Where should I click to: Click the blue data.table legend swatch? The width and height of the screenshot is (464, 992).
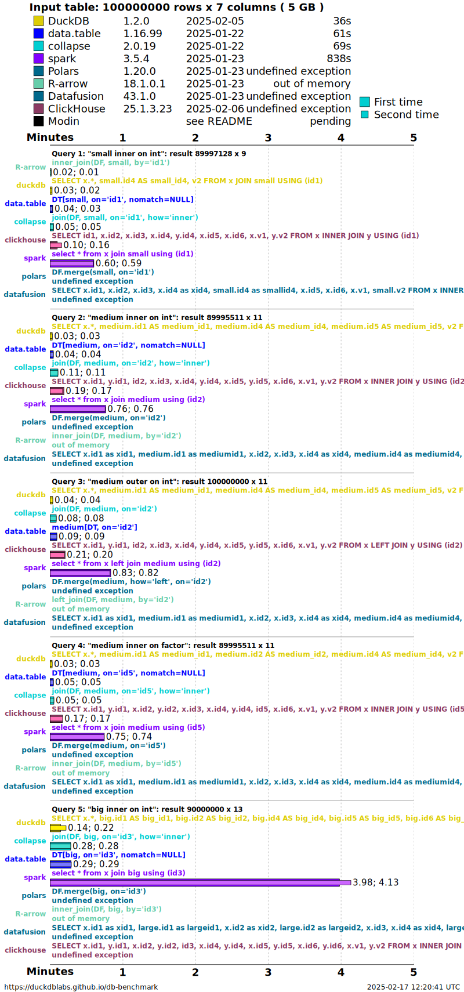click(38, 34)
